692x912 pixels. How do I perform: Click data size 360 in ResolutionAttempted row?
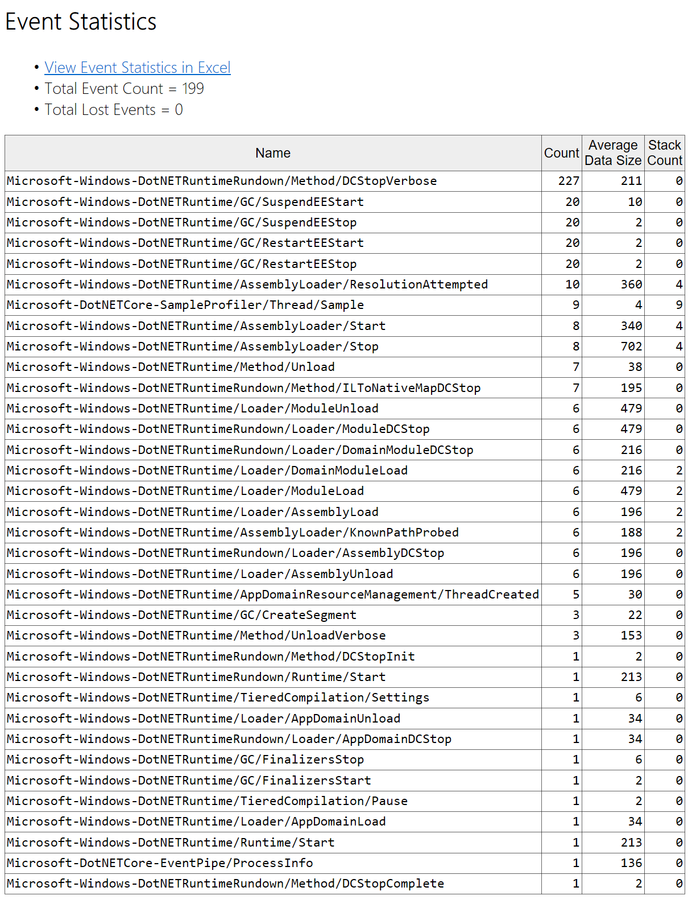tap(631, 284)
